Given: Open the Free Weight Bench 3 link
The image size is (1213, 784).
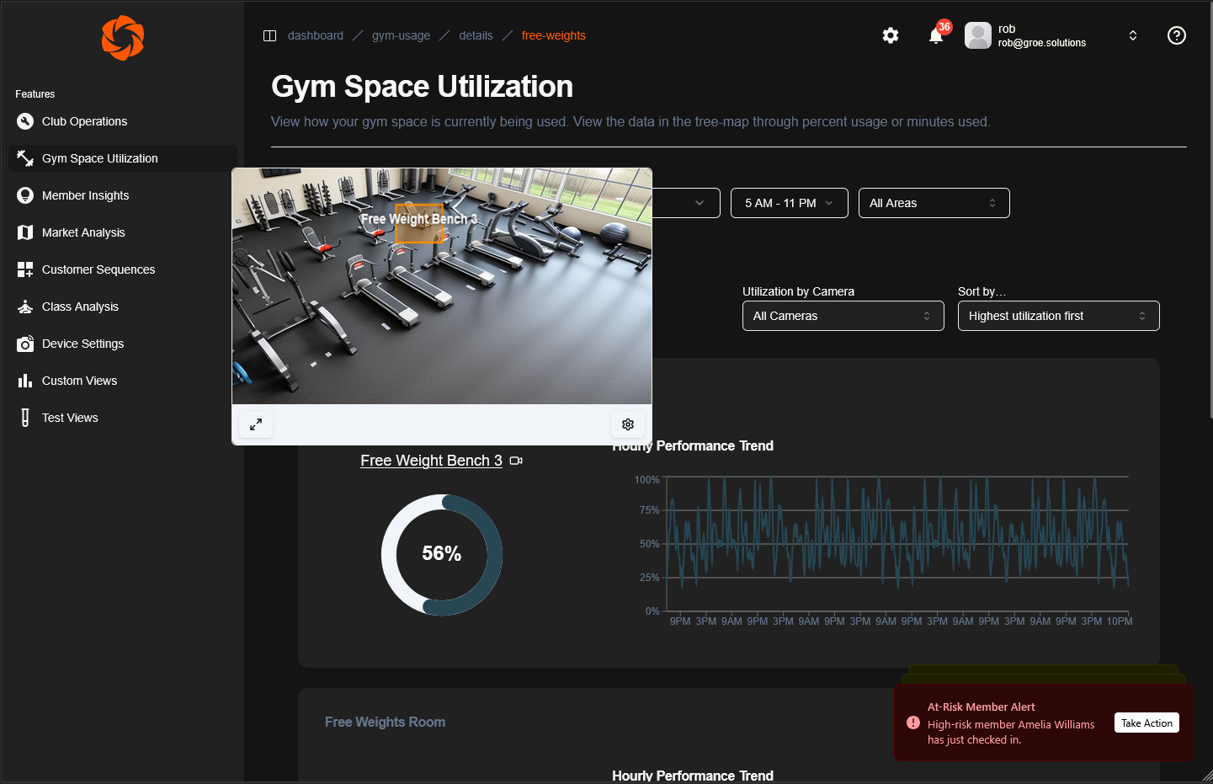Looking at the screenshot, I should (432, 461).
